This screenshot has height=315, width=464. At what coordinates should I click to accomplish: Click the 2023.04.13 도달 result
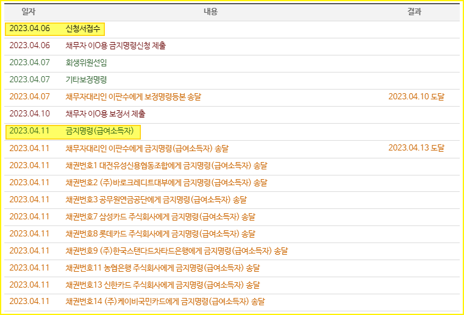[x=416, y=148]
